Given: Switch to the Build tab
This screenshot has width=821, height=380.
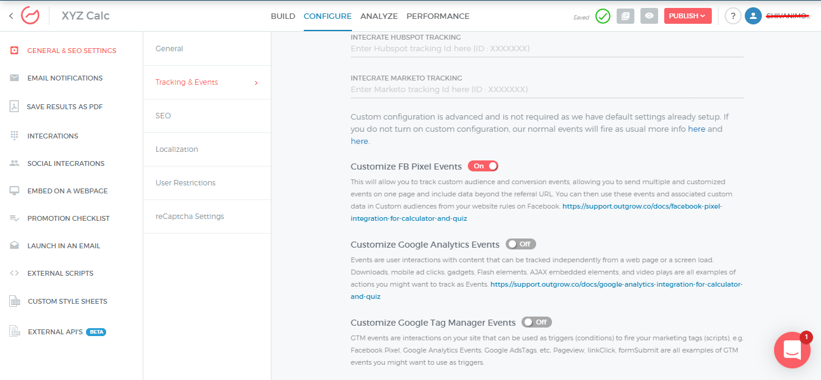Looking at the screenshot, I should [x=283, y=16].
